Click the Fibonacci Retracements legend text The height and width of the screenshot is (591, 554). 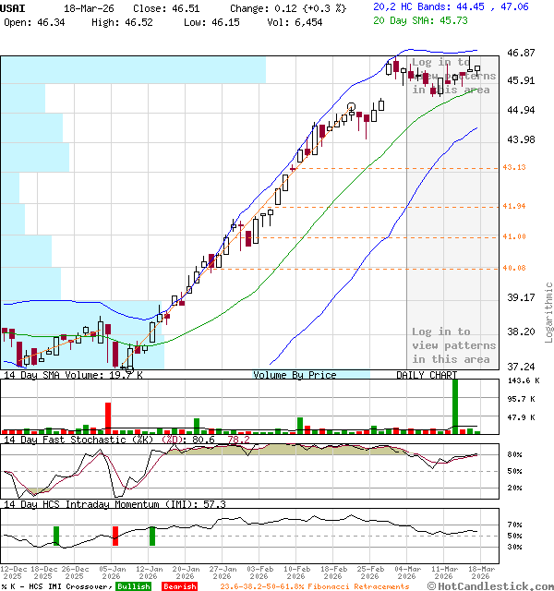point(315,586)
